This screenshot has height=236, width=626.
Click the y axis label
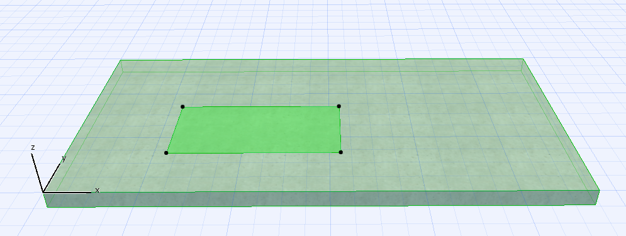(64, 159)
